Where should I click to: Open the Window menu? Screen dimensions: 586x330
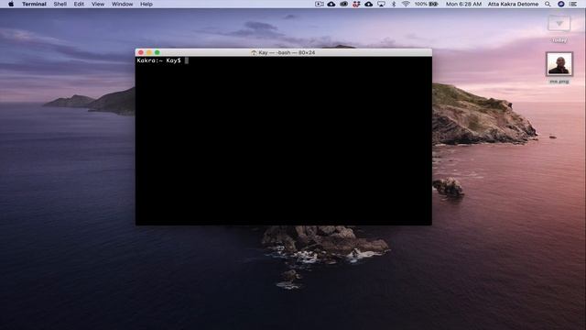pyautogui.click(x=122, y=4)
